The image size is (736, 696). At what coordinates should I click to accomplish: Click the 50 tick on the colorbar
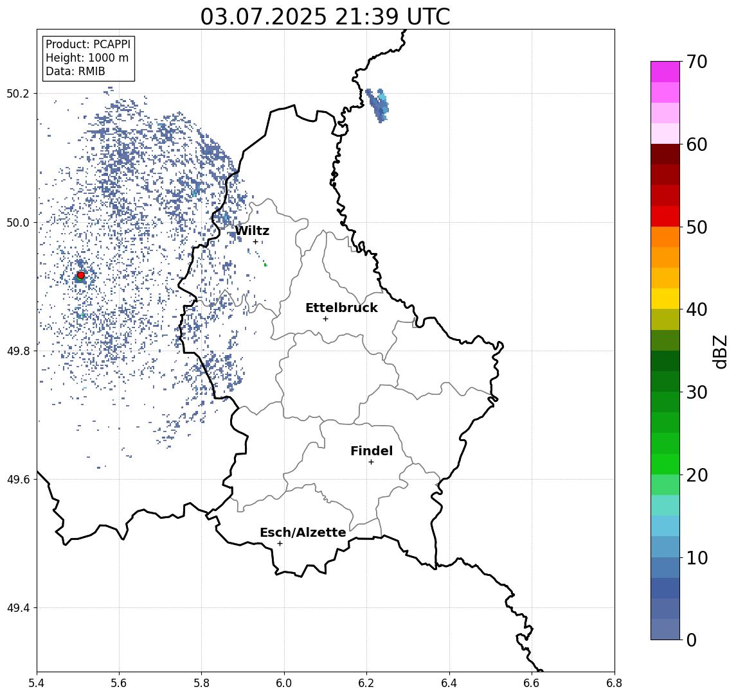coord(697,227)
